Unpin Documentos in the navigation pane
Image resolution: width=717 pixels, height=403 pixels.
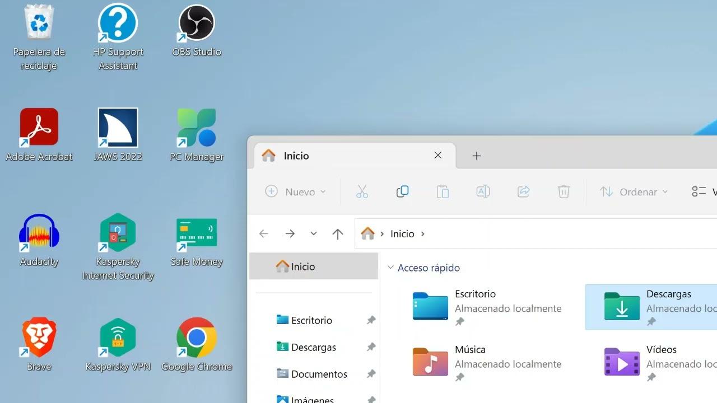371,374
